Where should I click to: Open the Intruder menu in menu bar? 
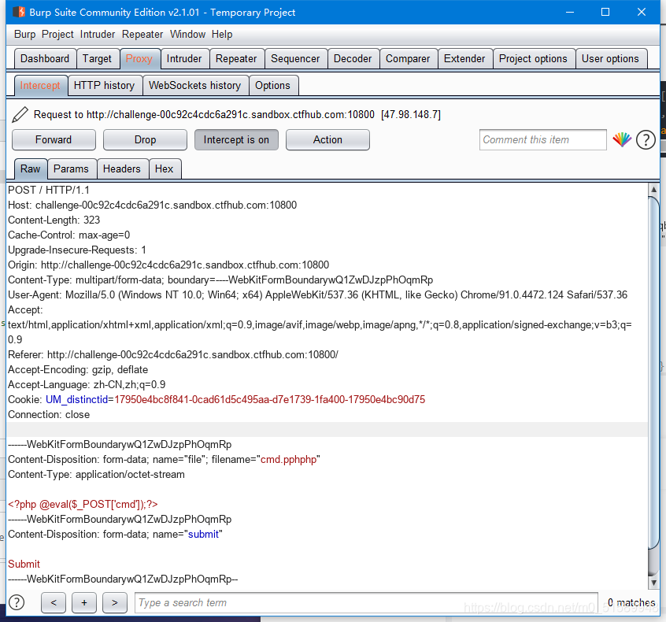[98, 35]
